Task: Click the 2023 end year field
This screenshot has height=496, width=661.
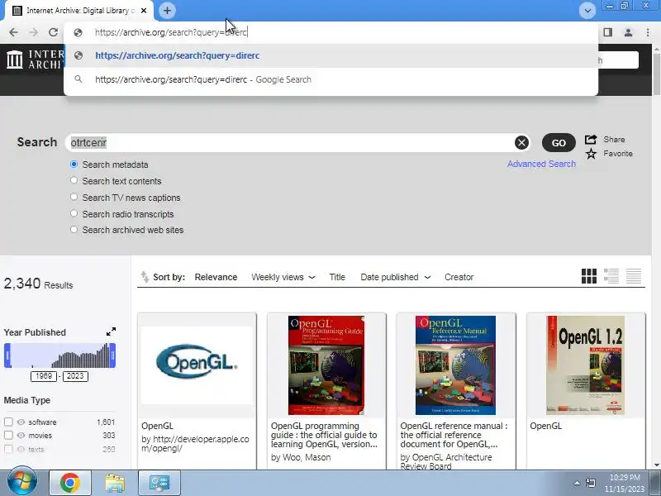Action: 75,376
